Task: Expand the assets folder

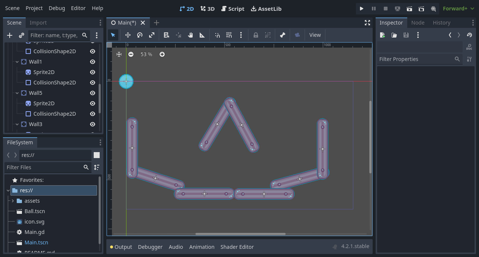Action: [13, 201]
